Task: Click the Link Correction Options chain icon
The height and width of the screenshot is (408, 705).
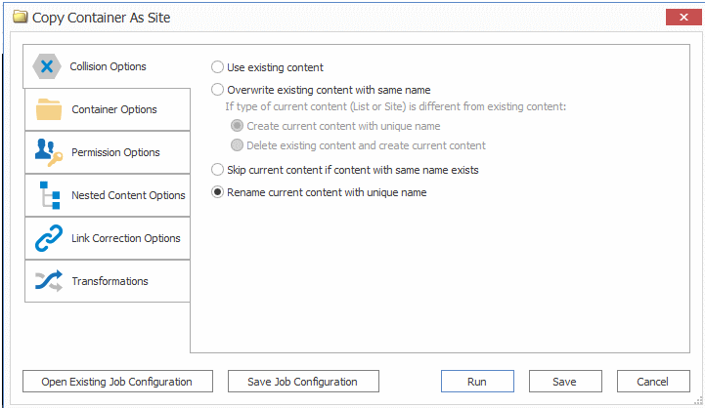Action: [49, 238]
